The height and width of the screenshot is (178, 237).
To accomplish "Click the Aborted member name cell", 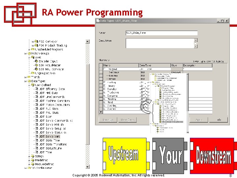I will 121,109.
